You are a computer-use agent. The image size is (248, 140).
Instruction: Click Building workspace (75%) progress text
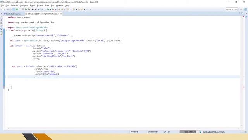pyautogui.click(x=214, y=132)
